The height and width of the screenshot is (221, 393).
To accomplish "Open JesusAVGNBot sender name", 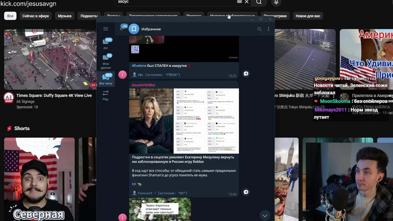I will 143,85.
